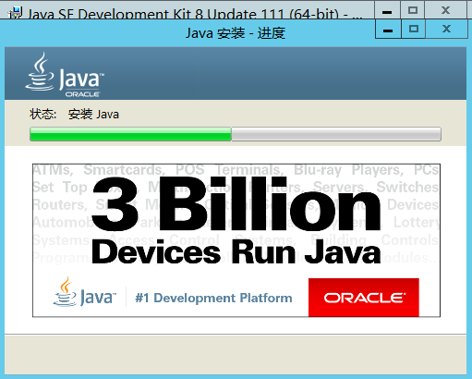Click the '3 Billion' headline text

point(236,204)
